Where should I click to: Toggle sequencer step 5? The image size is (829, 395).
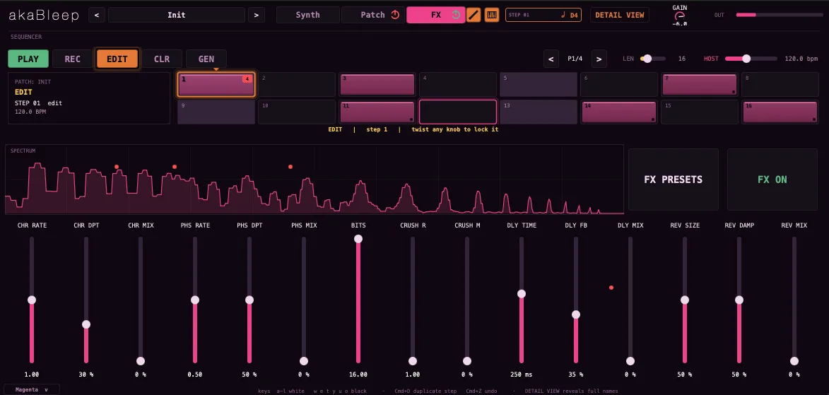pos(539,85)
